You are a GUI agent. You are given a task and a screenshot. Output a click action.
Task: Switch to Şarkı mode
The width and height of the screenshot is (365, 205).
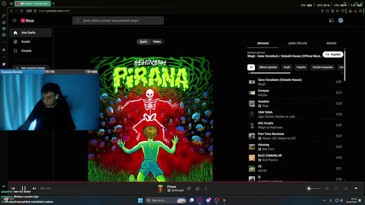143,42
